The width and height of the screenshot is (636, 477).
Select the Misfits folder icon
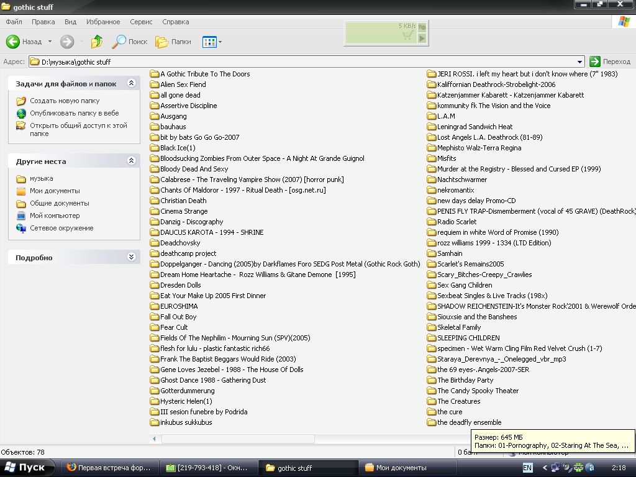tap(431, 158)
